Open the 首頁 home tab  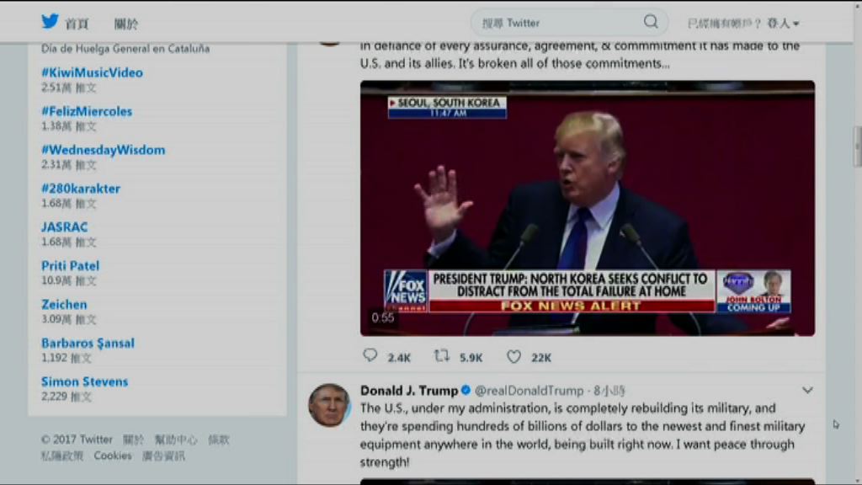point(77,24)
